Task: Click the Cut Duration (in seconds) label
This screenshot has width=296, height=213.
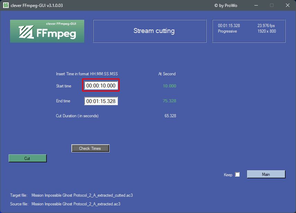Action: pos(77,116)
